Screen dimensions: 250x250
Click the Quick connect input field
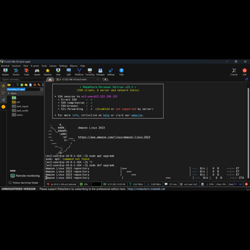[x=22, y=79]
